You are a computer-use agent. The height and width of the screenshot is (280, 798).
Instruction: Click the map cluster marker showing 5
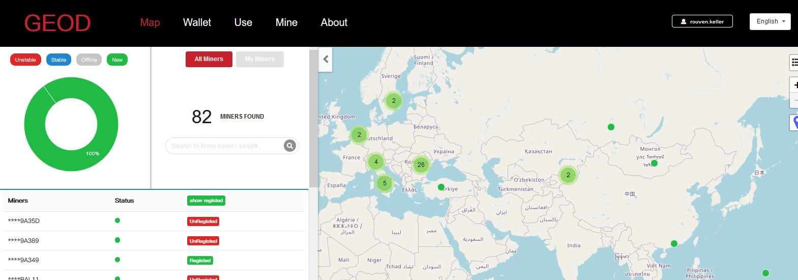pyautogui.click(x=385, y=183)
